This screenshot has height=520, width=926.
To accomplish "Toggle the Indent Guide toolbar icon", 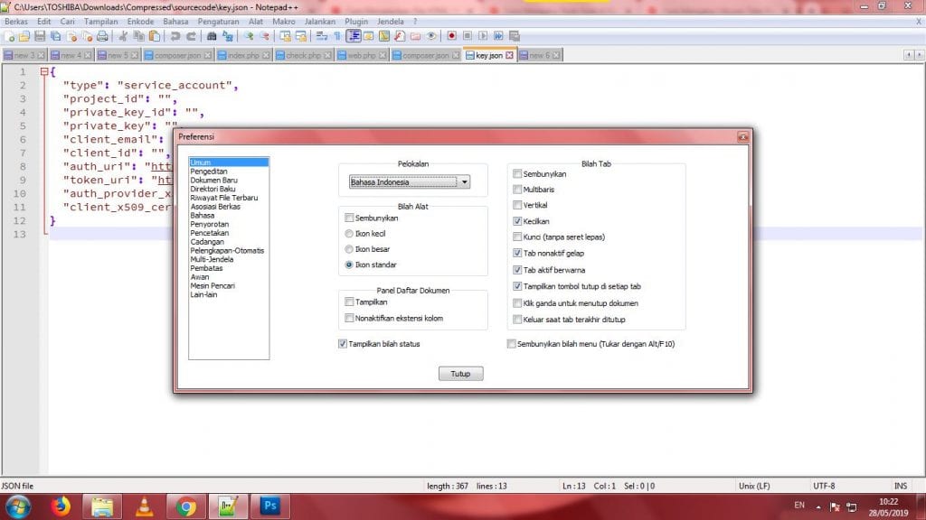I will pos(354,36).
